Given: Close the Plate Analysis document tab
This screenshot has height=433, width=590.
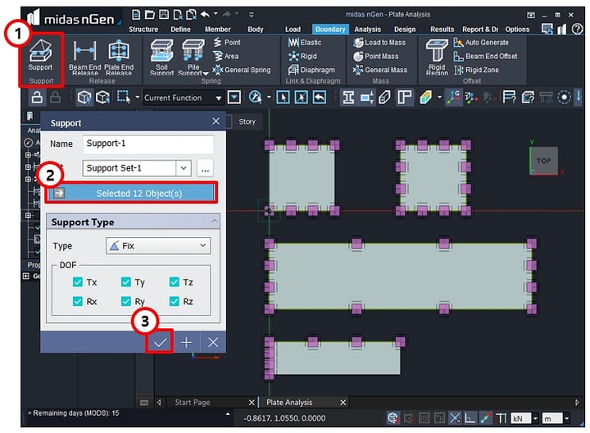Looking at the screenshot, I should (343, 403).
